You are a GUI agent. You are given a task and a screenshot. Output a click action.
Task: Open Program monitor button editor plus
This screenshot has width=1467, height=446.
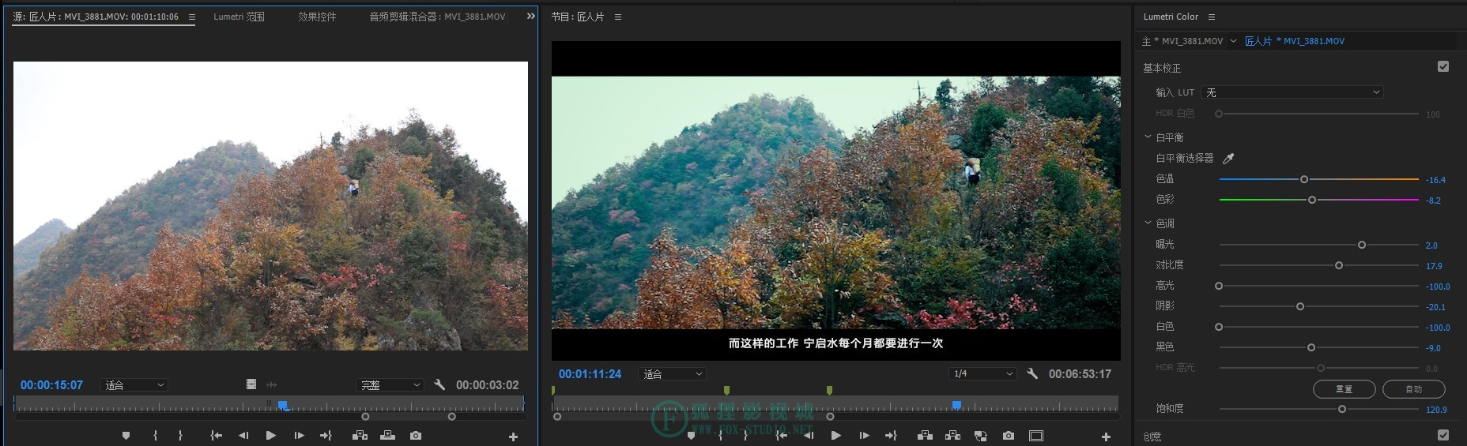click(x=1106, y=437)
